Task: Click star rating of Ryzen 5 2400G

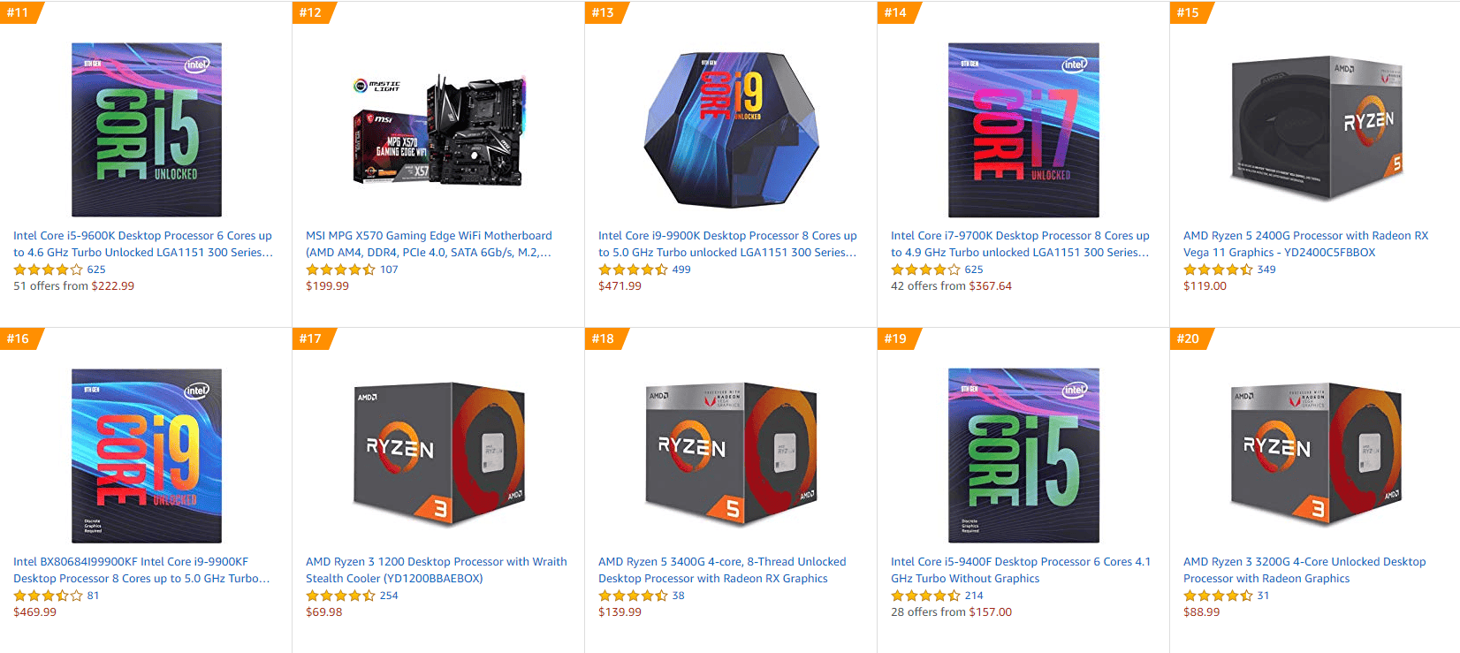Action: click(x=1219, y=270)
